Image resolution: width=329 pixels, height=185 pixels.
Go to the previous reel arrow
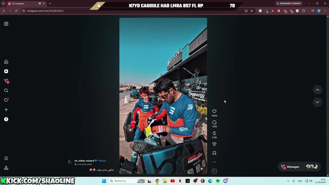317,90
